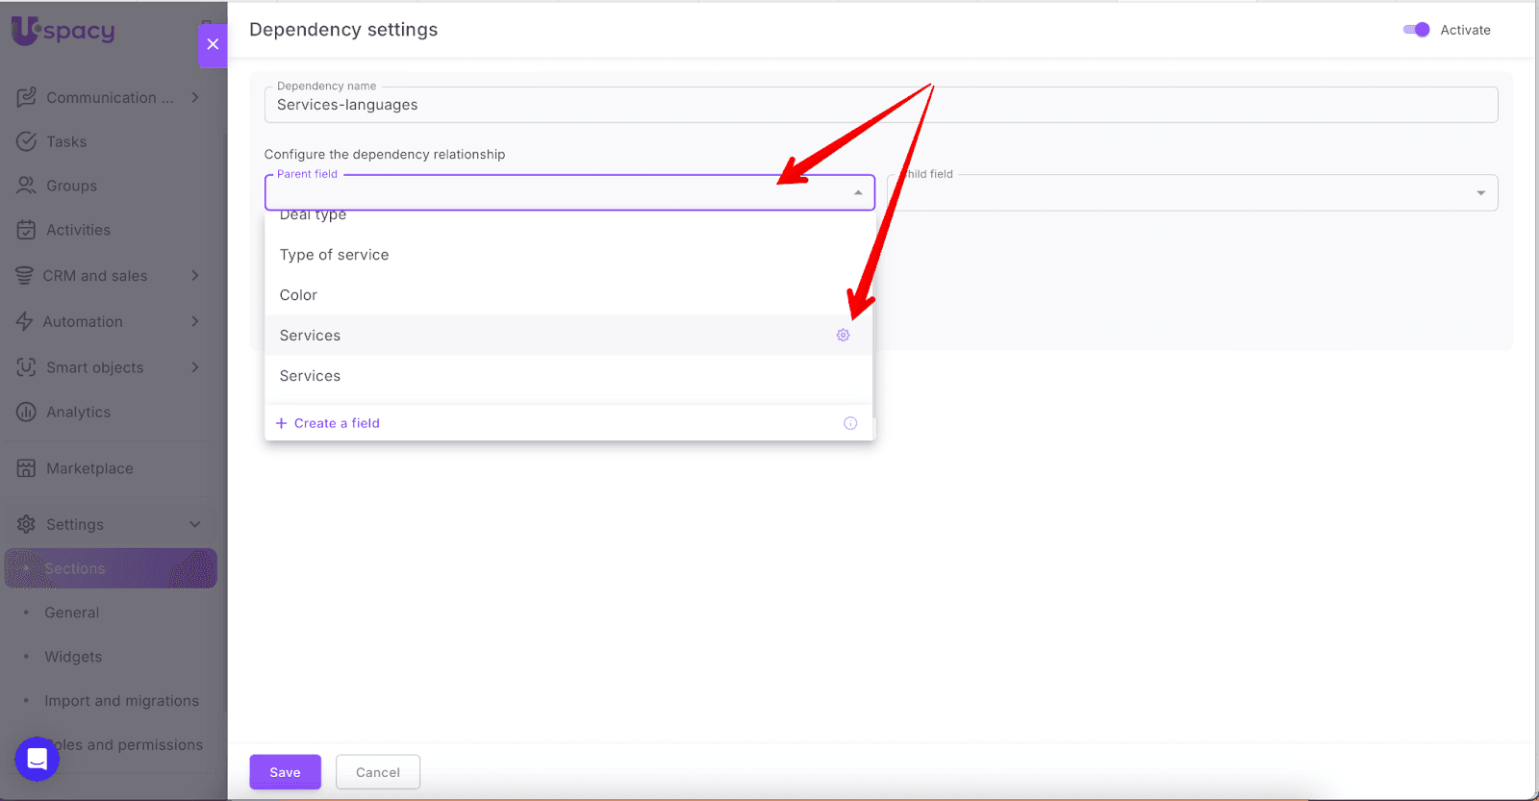
Task: Choose the Color option from list
Action: [298, 295]
